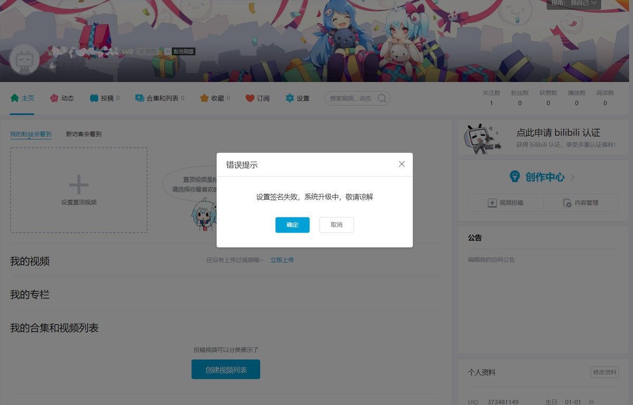Confirm the error dialog with 确定
633x405 pixels.
[292, 225]
